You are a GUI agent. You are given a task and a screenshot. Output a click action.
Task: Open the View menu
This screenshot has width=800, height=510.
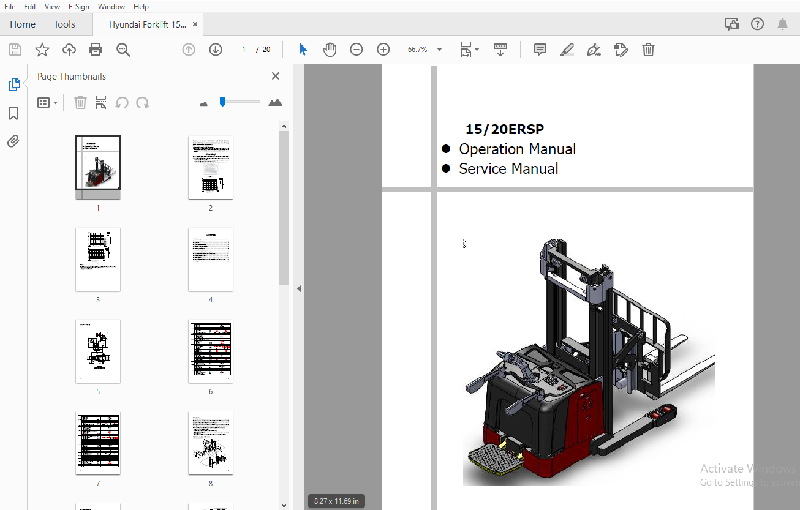tap(53, 6)
